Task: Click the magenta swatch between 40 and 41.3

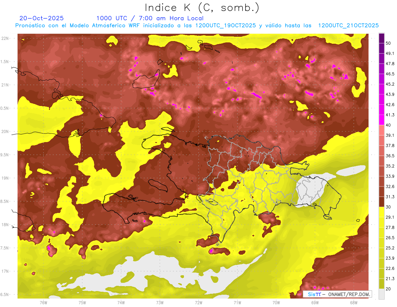Action: tap(381, 120)
